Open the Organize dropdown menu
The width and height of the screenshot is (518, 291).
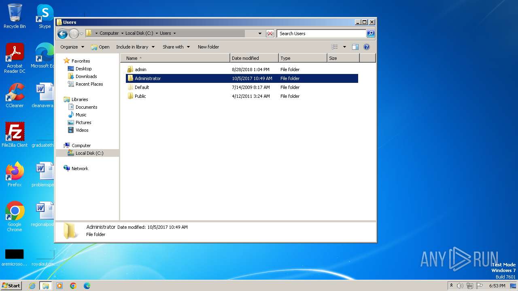point(72,47)
